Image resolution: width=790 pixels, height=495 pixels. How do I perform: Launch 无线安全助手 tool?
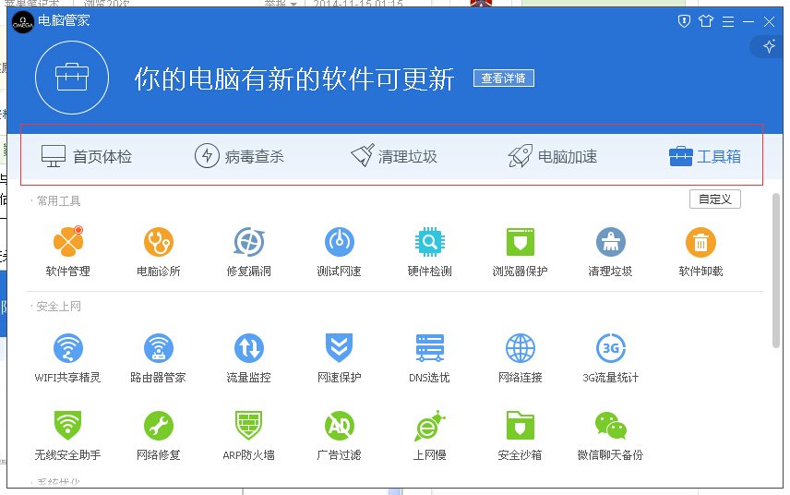(x=68, y=436)
